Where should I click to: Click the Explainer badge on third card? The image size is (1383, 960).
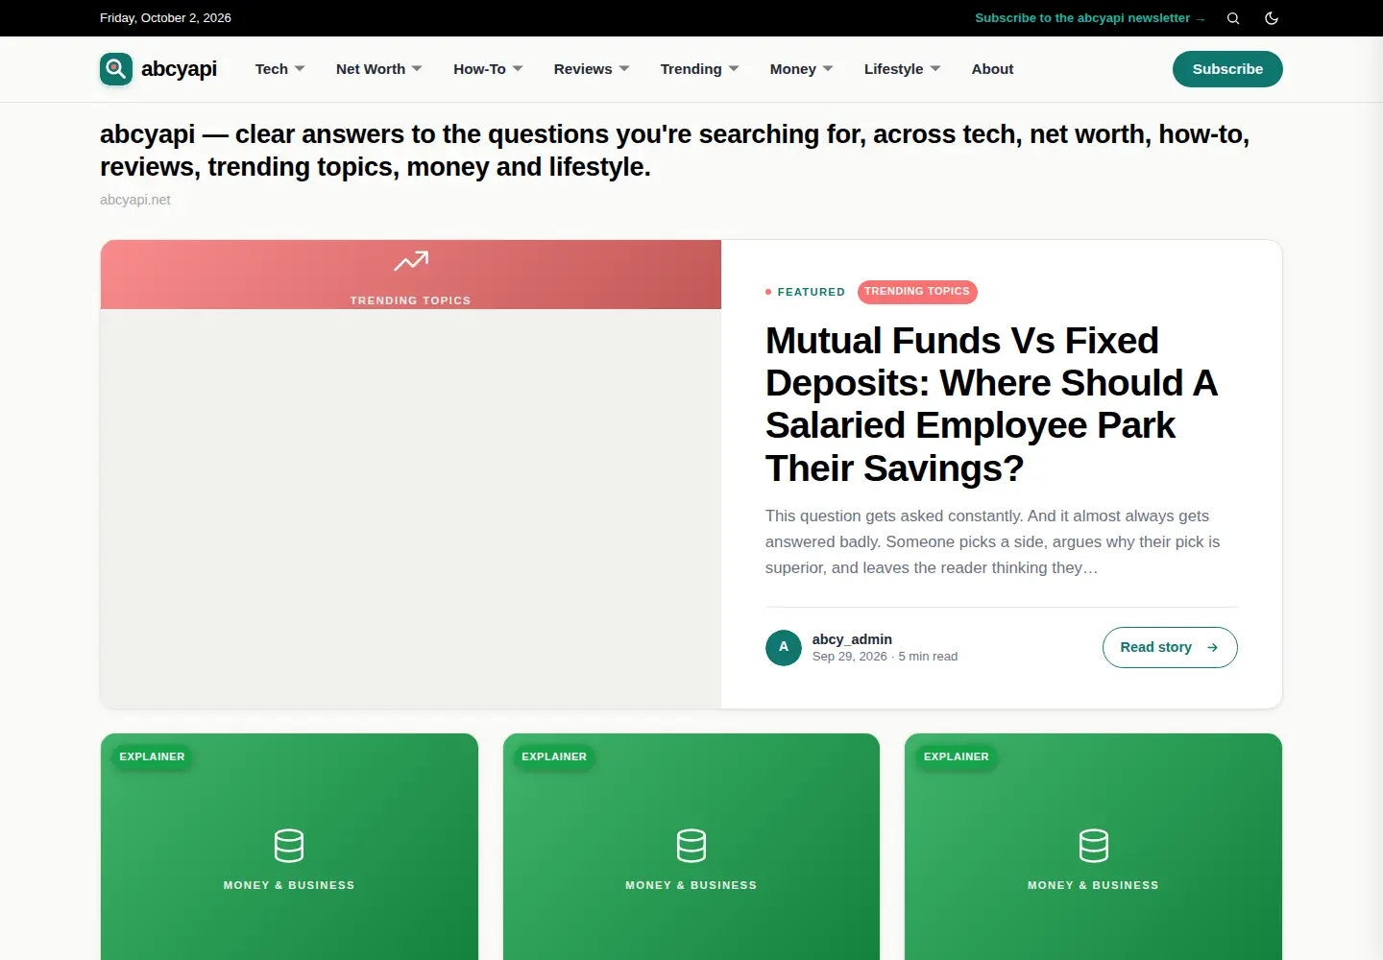957,756
